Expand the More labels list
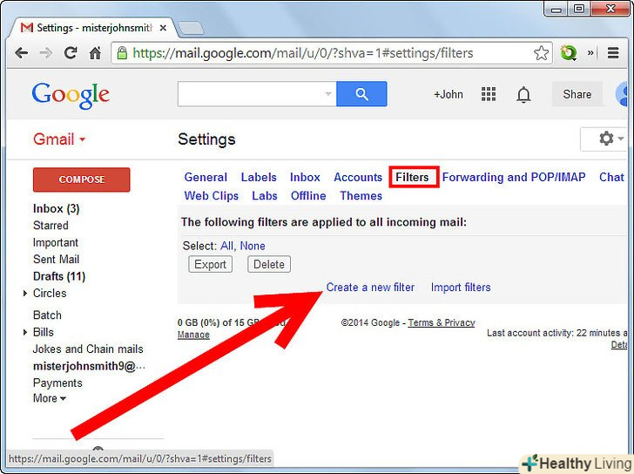 pos(50,398)
